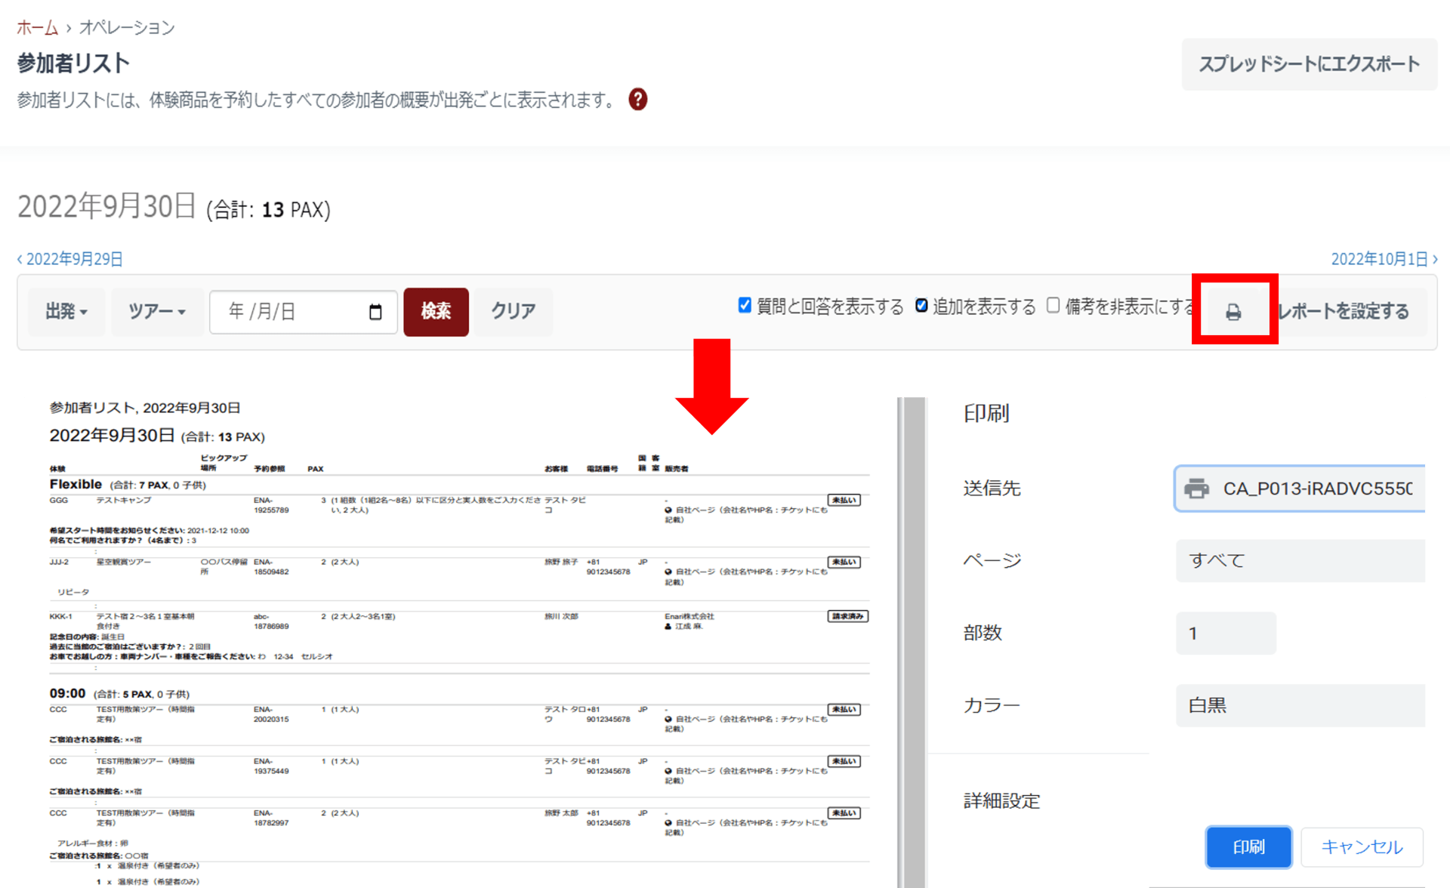Click スプレッドシートにエクスポート button
Screen dimensions: 1450x888
pyautogui.click(x=1309, y=64)
